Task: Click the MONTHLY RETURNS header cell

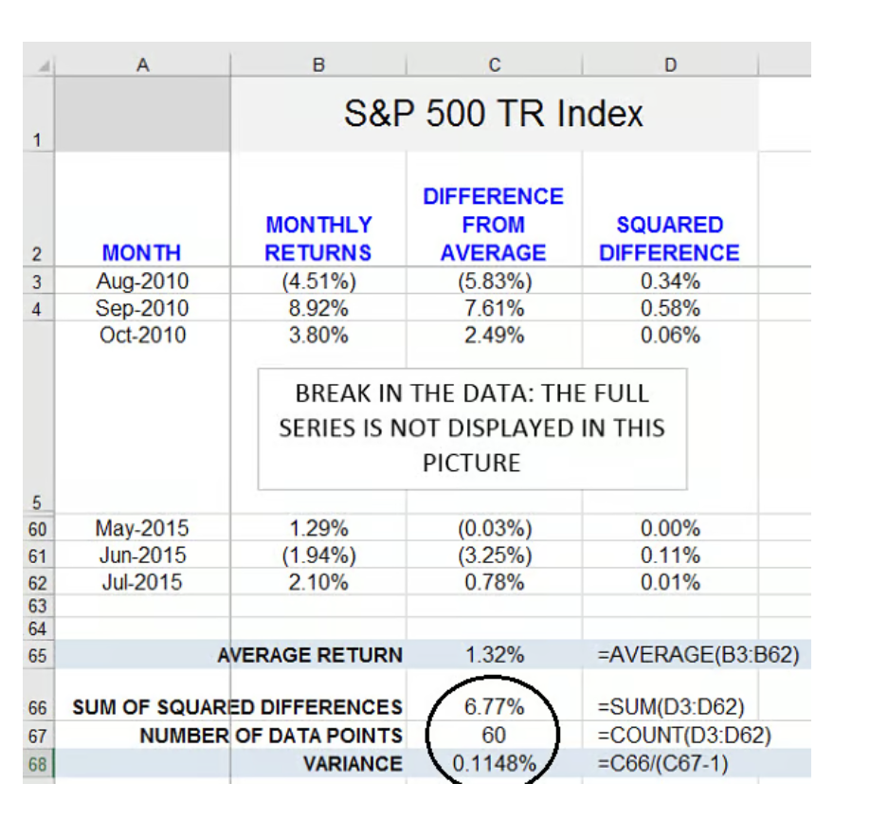Action: pos(318,239)
